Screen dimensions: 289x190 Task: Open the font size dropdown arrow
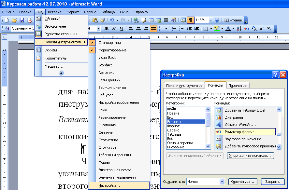tap(98, 29)
